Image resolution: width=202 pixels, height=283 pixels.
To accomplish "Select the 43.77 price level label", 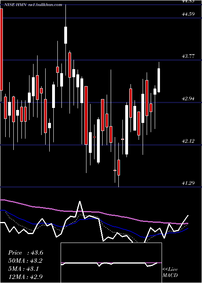I will [x=188, y=56].
